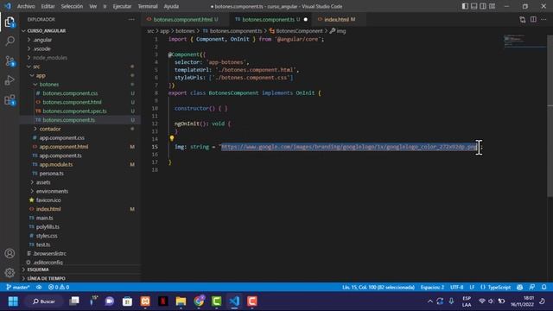Click BotonesComponent in the breadcrumb
553x311 pixels.
pos(299,31)
